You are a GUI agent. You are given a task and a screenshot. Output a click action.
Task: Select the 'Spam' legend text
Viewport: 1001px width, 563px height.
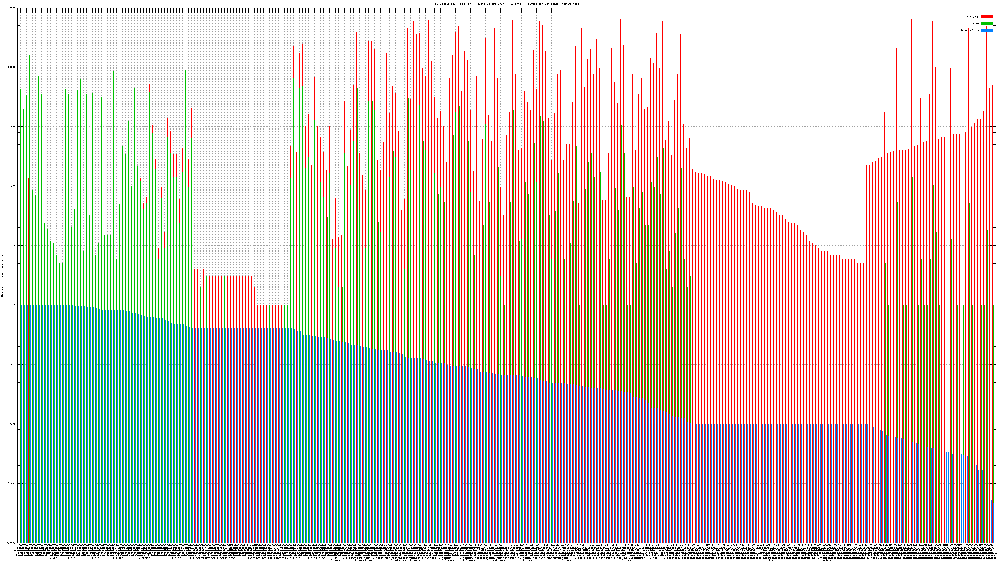tap(977, 24)
